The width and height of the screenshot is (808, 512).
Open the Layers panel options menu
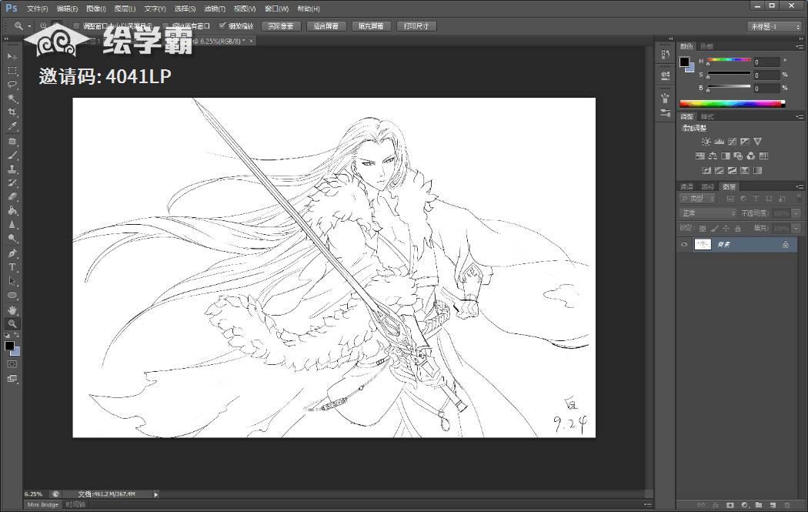pos(800,186)
